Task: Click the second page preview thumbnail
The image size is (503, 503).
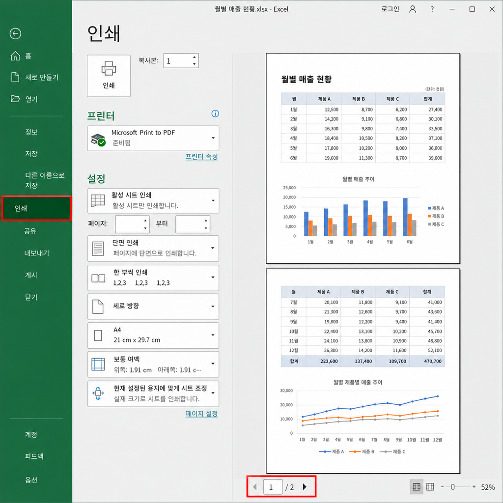Action: tap(363, 371)
